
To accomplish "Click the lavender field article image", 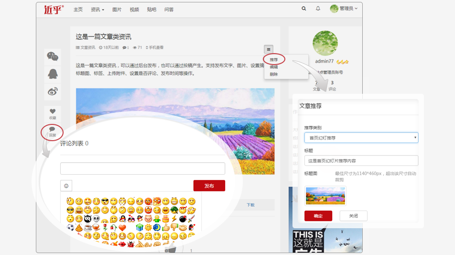I will tap(175, 131).
